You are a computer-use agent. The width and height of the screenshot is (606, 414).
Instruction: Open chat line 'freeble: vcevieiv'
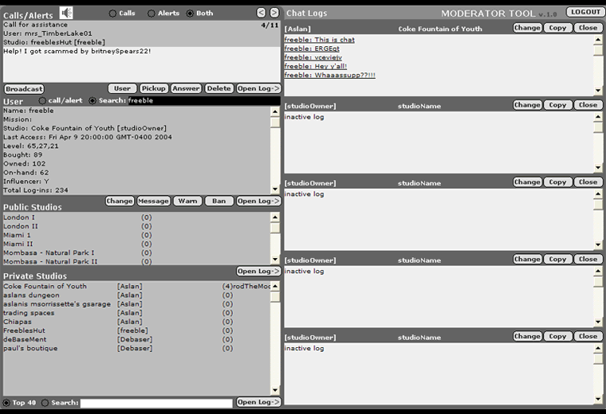[x=313, y=57]
